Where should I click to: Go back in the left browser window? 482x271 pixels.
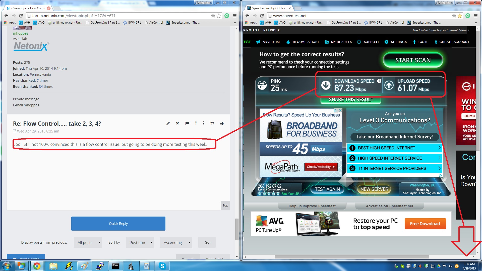coord(6,16)
